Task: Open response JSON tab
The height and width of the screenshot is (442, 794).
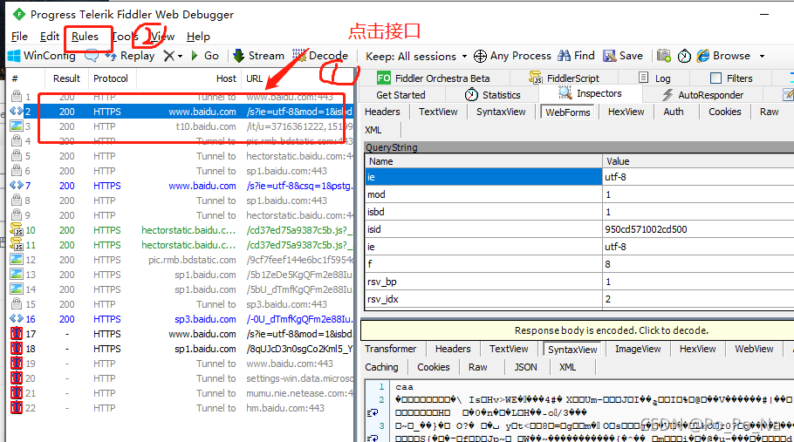Action: [525, 367]
